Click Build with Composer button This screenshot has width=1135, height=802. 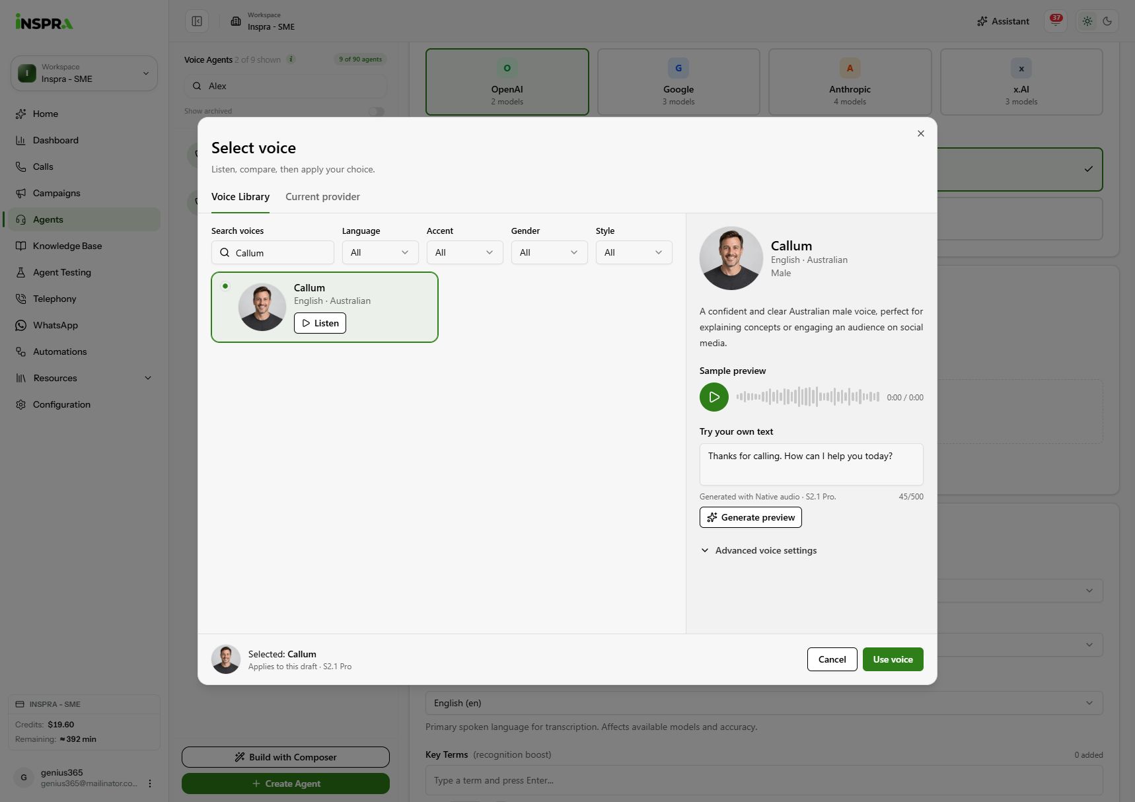pyautogui.click(x=285, y=757)
